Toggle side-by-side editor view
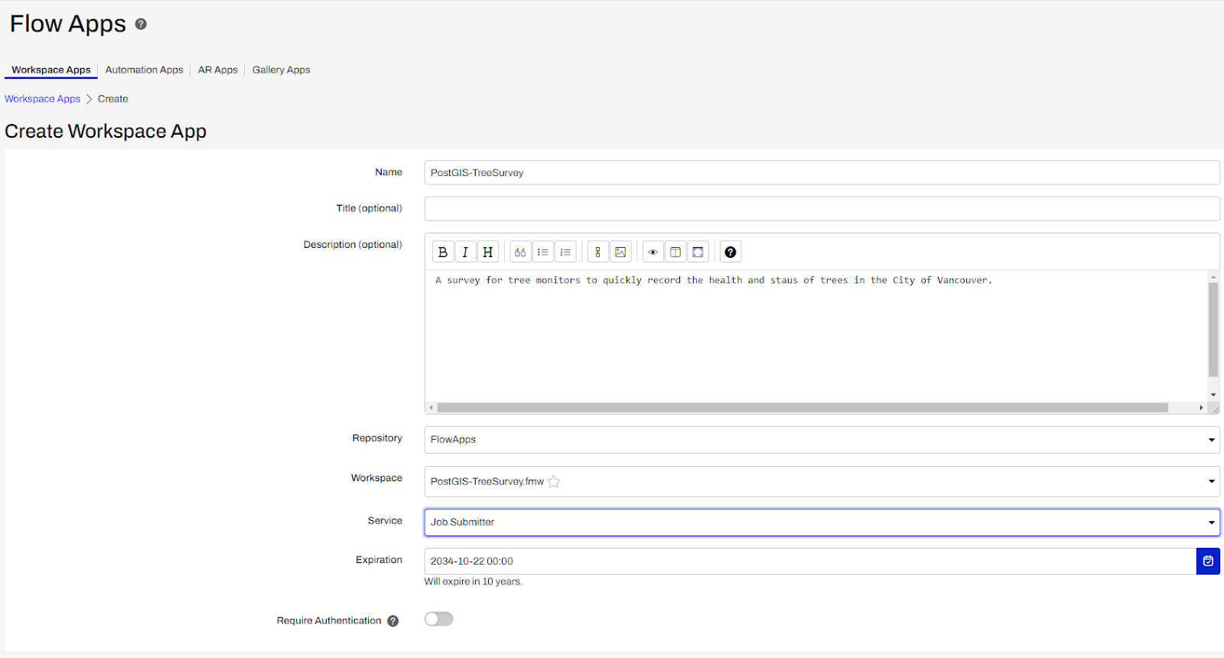This screenshot has height=658, width=1224. (675, 252)
